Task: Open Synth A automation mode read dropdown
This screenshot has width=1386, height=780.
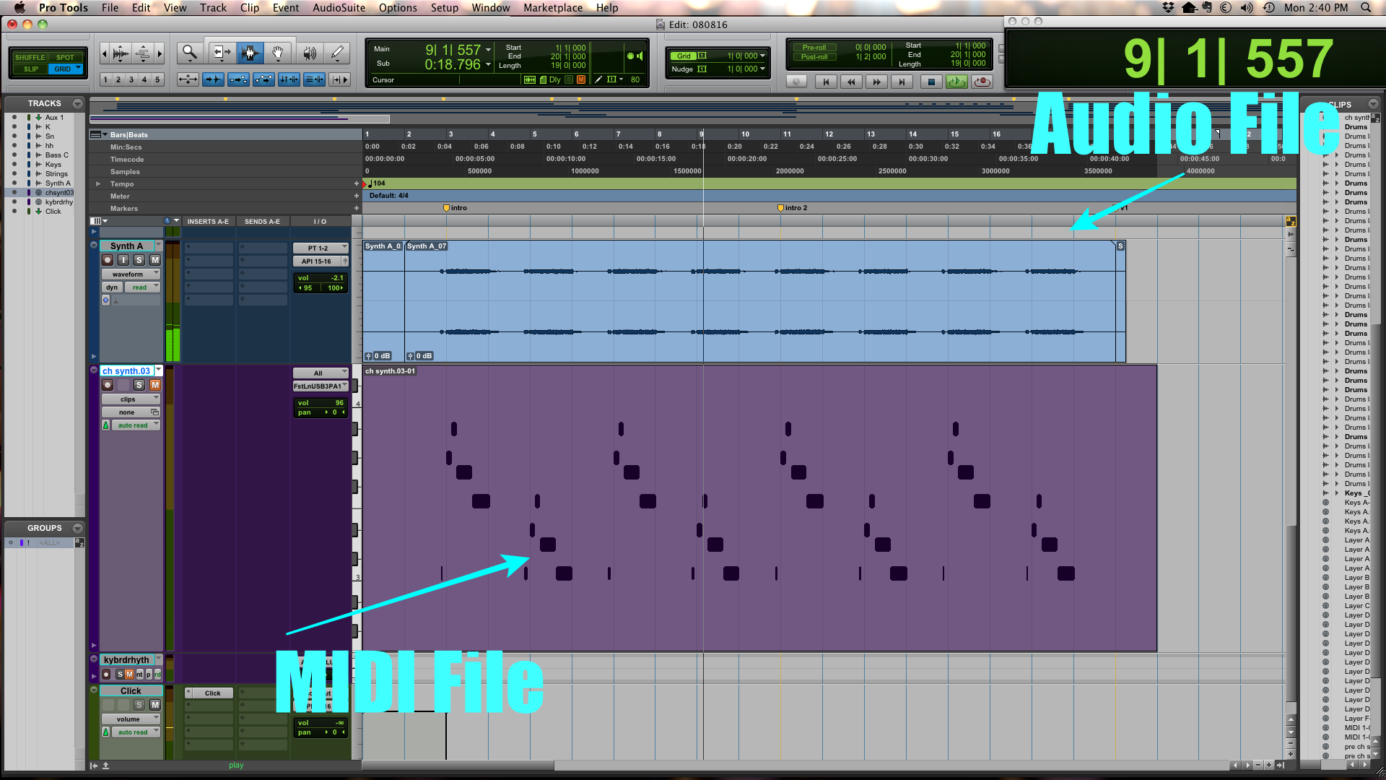Action: (x=142, y=287)
